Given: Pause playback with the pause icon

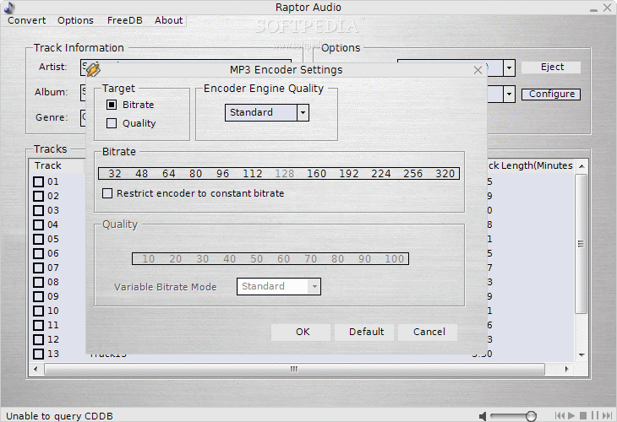Looking at the screenshot, I should tap(595, 415).
